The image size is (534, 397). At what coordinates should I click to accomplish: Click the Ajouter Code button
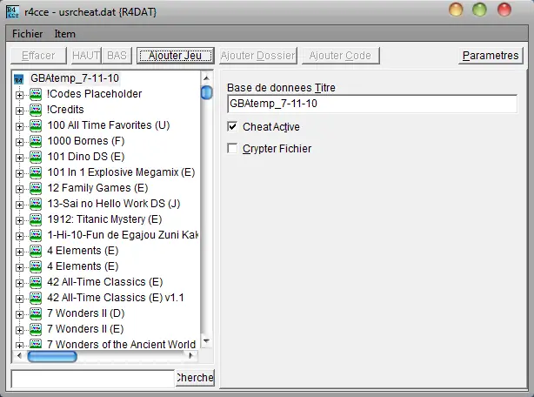tap(340, 56)
